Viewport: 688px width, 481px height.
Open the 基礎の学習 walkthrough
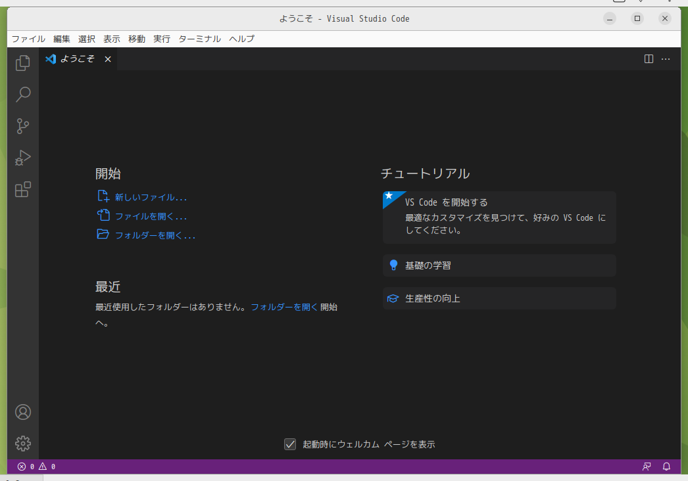[499, 265]
